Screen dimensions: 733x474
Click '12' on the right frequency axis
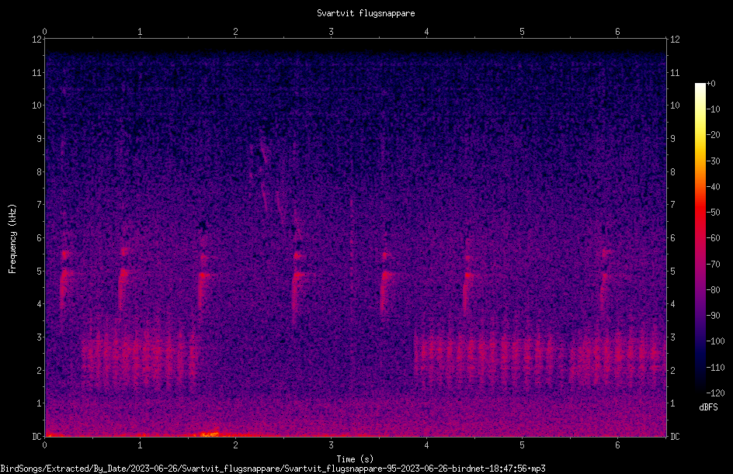point(675,40)
